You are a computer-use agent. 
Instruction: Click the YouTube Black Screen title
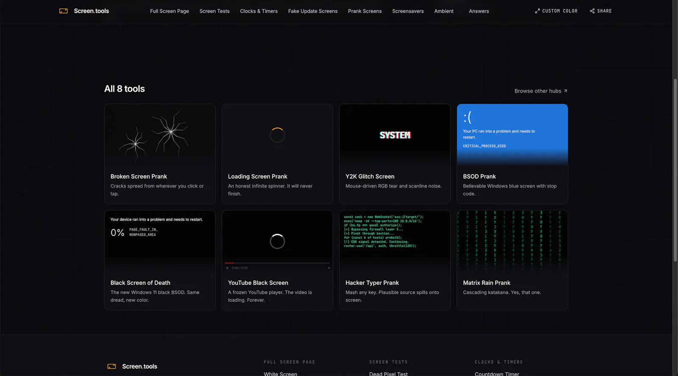(x=258, y=283)
